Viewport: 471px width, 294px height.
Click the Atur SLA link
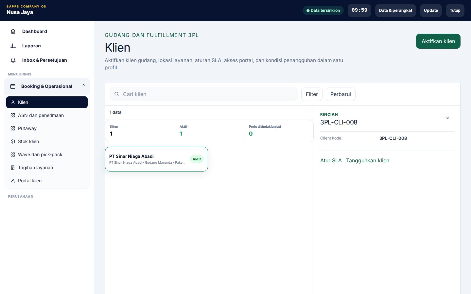click(331, 160)
